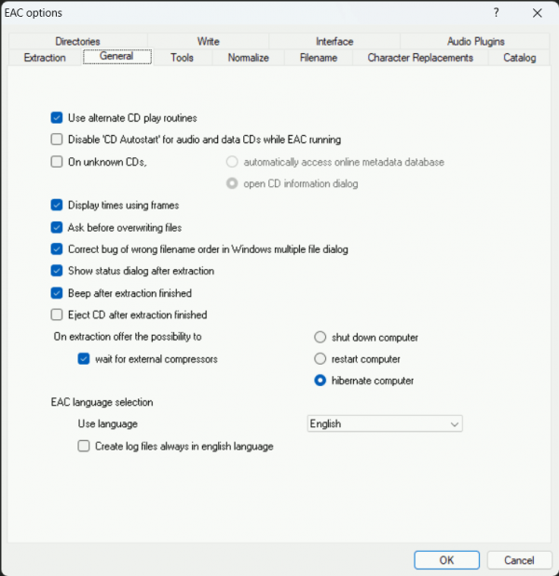The height and width of the screenshot is (576, 559).
Task: Close the EAC options dialog
Action: click(537, 12)
